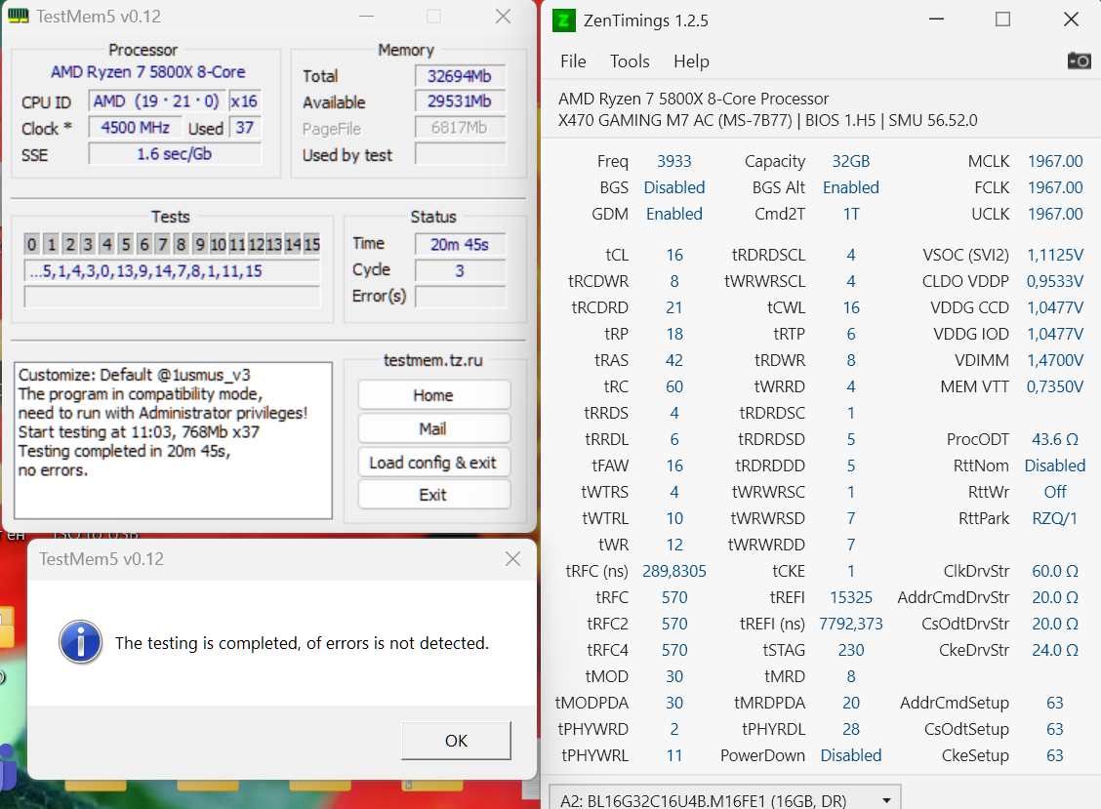This screenshot has width=1101, height=809.
Task: Click the testmem.tz.ru group label
Action: pos(433,360)
